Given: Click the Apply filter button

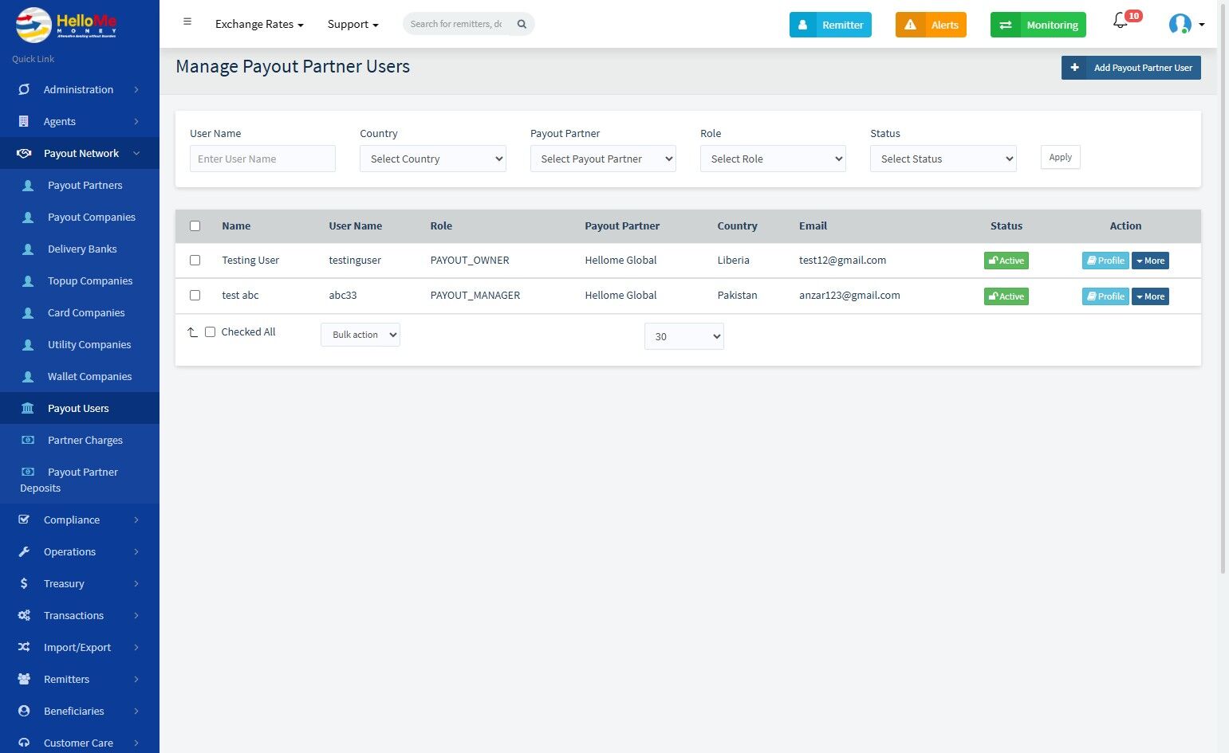Looking at the screenshot, I should [x=1060, y=157].
